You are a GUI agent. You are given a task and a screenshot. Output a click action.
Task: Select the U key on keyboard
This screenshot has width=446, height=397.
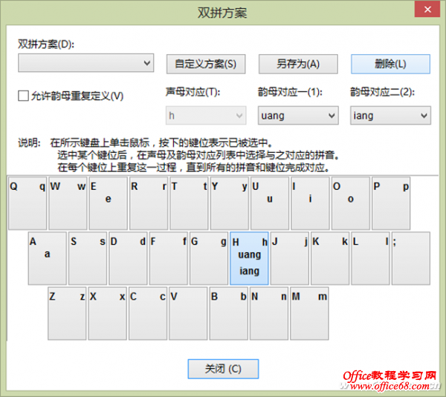270,203
